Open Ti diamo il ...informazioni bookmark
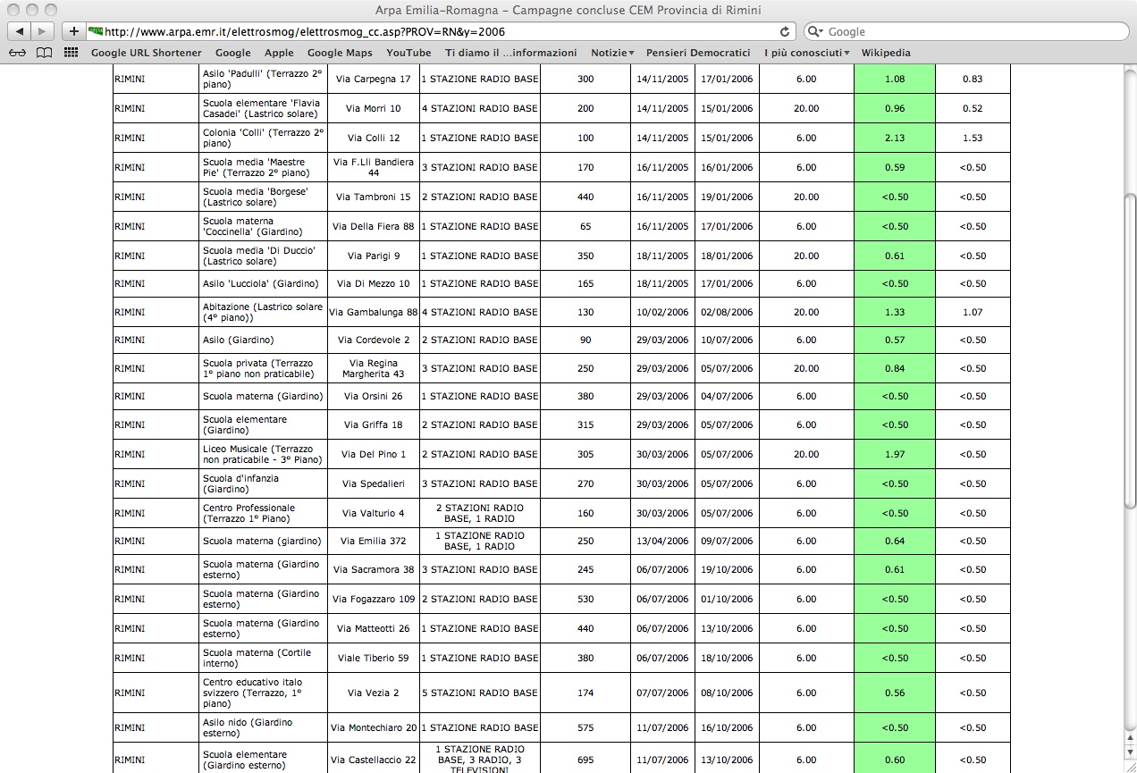1137x773 pixels. point(511,53)
